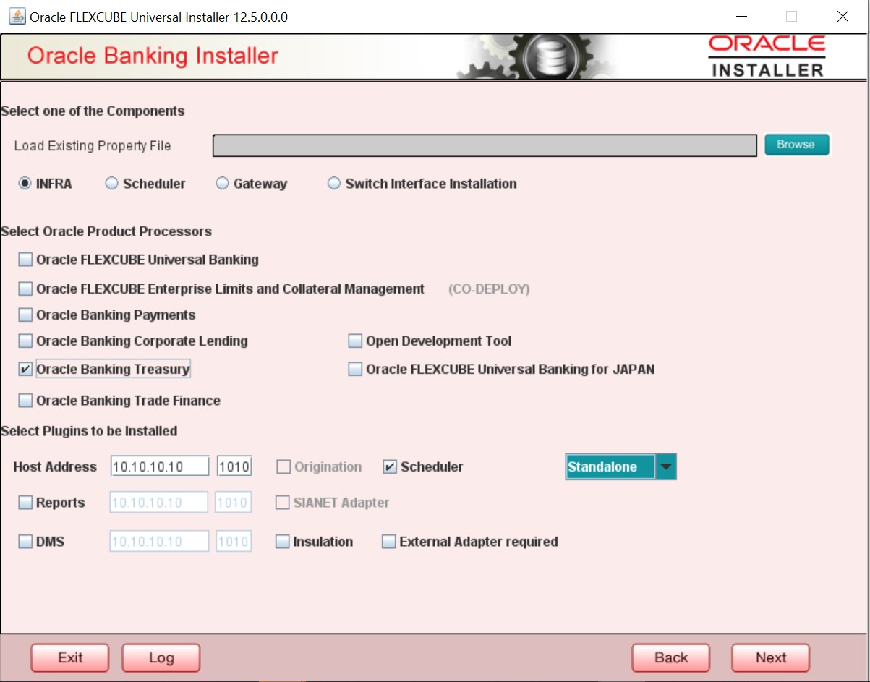Image resolution: width=870 pixels, height=682 pixels.
Task: Focus the Host Address IP field
Action: click(x=160, y=466)
